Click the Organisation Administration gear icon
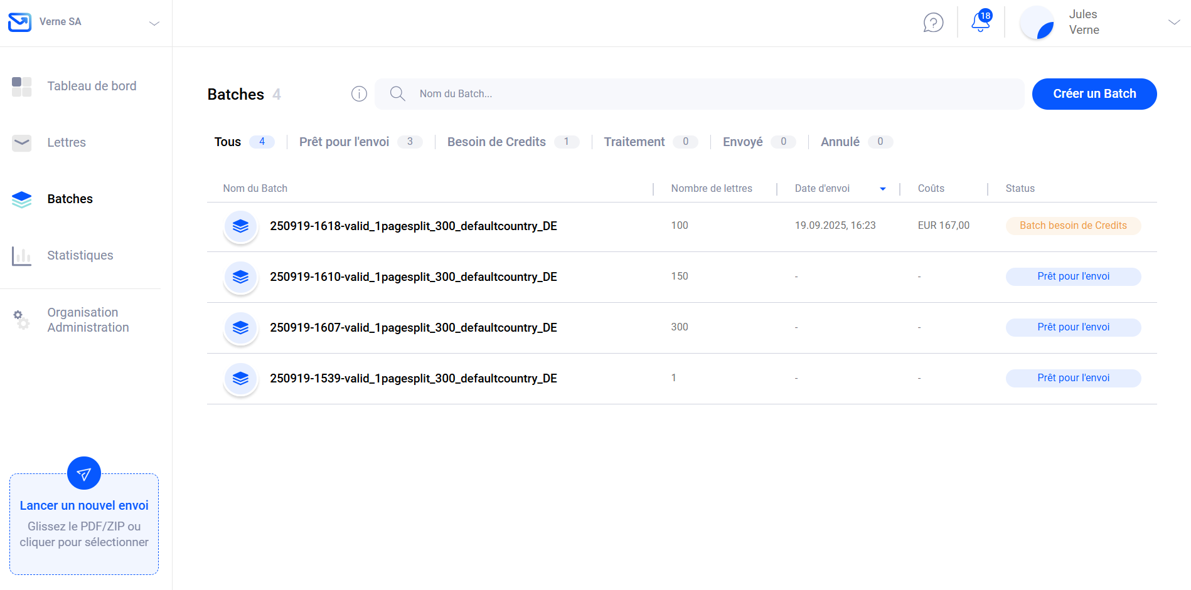1191x590 pixels. click(22, 320)
